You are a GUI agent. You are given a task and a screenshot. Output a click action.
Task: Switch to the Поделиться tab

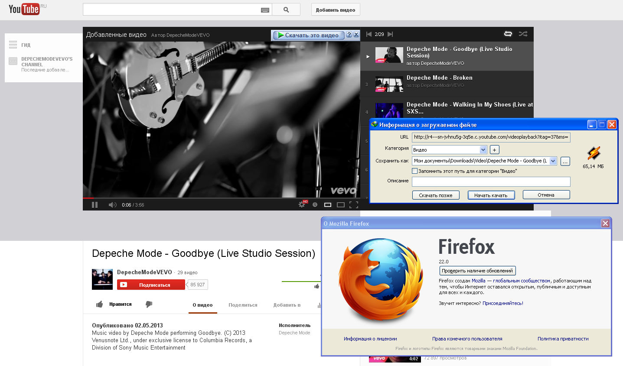tap(243, 305)
